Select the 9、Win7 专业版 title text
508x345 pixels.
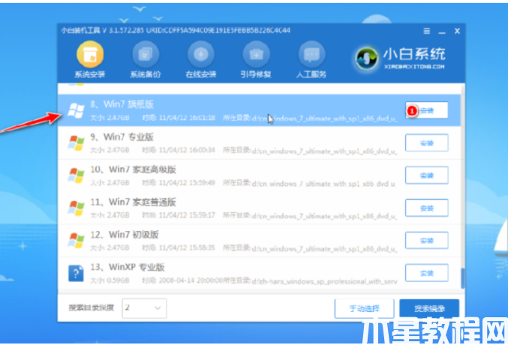tap(122, 137)
